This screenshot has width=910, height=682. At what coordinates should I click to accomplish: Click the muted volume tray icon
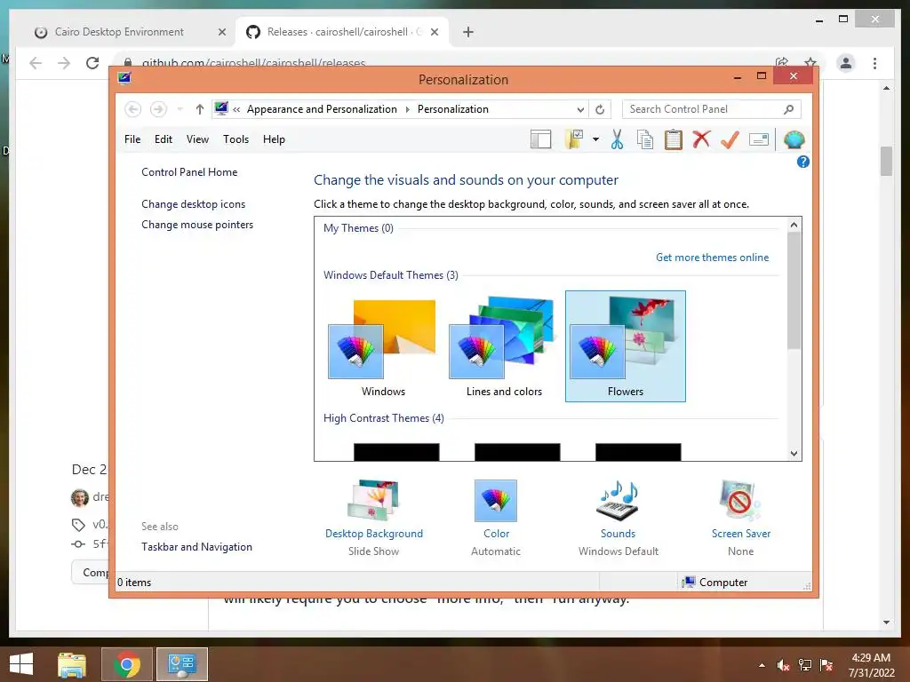(784, 665)
